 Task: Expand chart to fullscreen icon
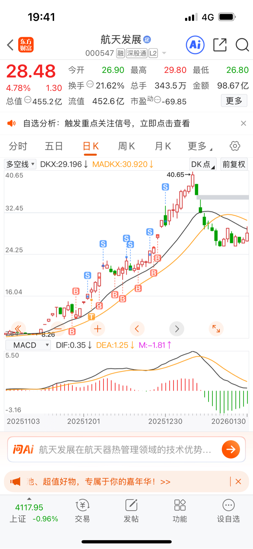pyautogui.click(x=216, y=328)
